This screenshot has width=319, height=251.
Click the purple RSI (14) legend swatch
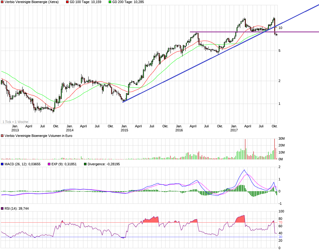(2, 208)
